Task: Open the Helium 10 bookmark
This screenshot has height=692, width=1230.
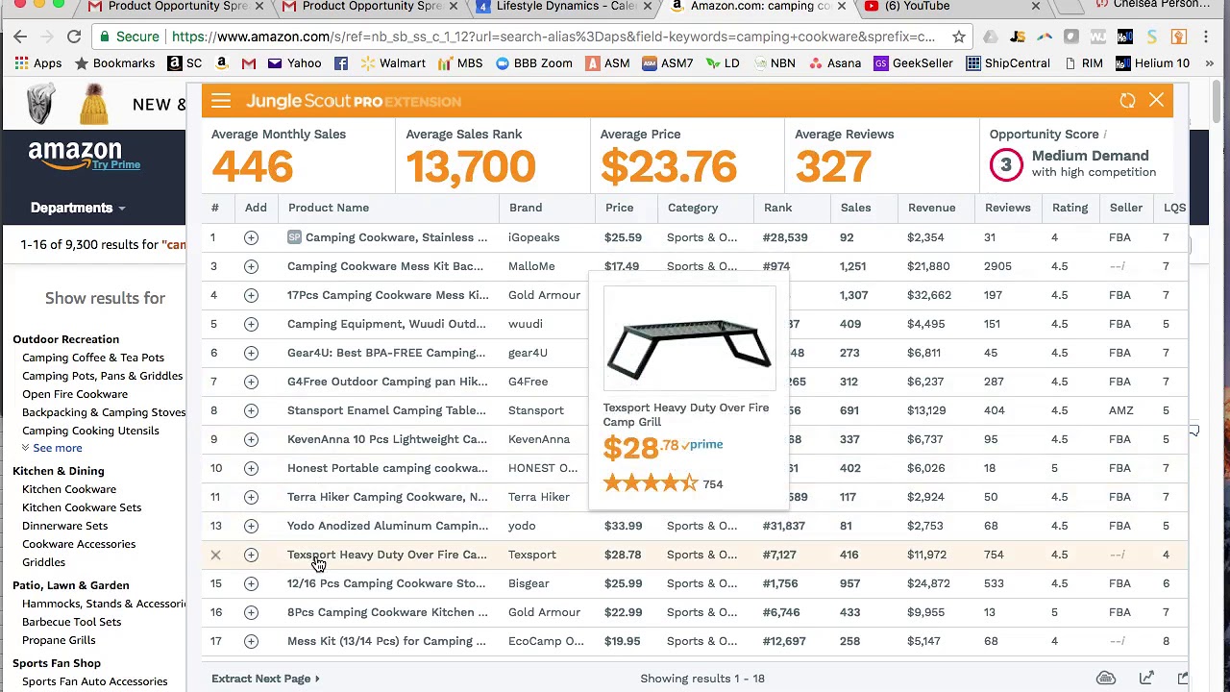Action: [x=1152, y=63]
